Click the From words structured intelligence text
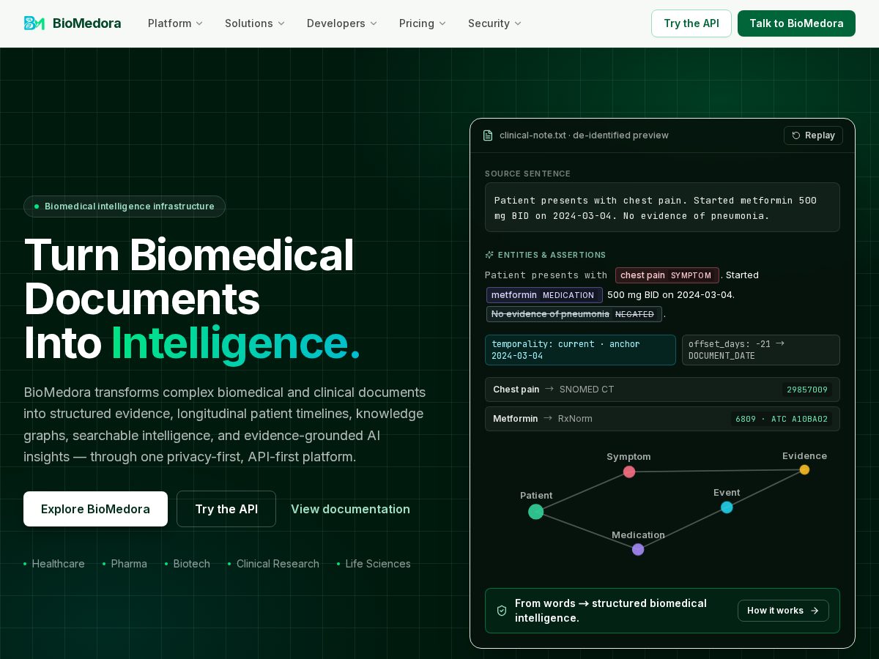879x659 pixels. pyautogui.click(x=611, y=611)
